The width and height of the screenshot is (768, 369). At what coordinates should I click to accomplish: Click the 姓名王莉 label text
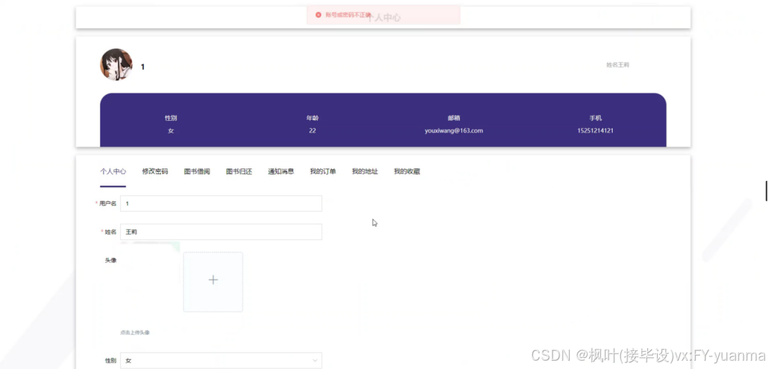(618, 65)
